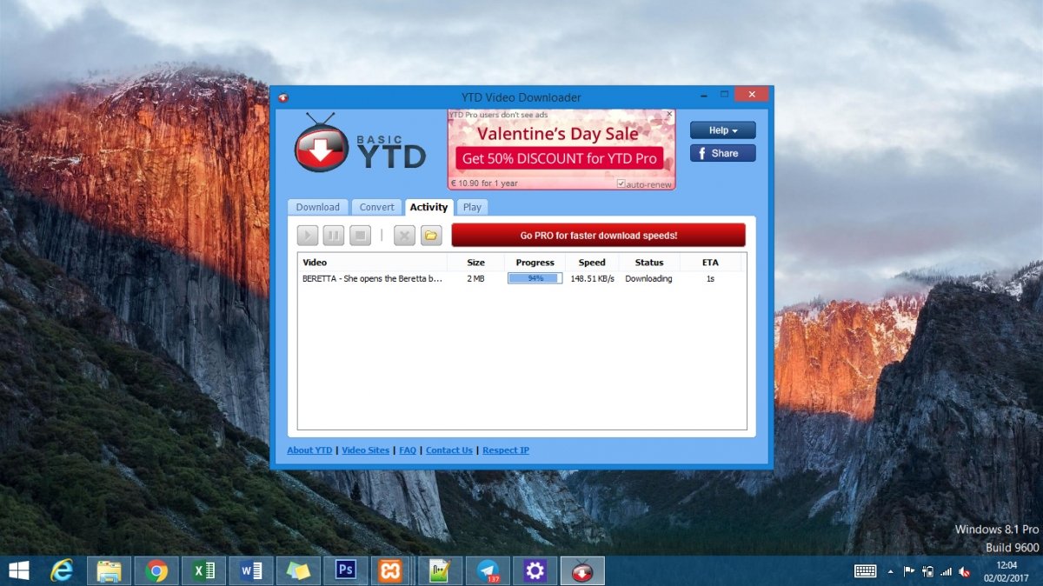Click the 94% progress bar
This screenshot has height=586, width=1043.
pyautogui.click(x=535, y=278)
